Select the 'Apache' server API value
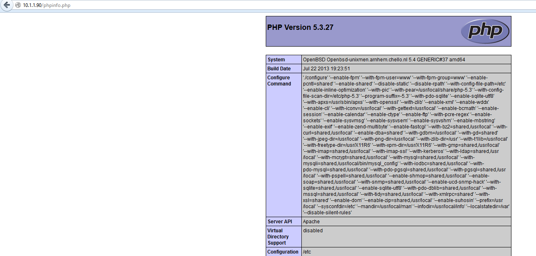This screenshot has width=536, height=256. coord(311,222)
